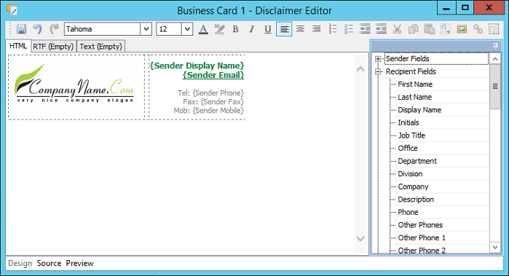Viewport: 509px width, 276px height.
Task: Click the Tel: {Sender Phone} line
Action: coord(210,93)
